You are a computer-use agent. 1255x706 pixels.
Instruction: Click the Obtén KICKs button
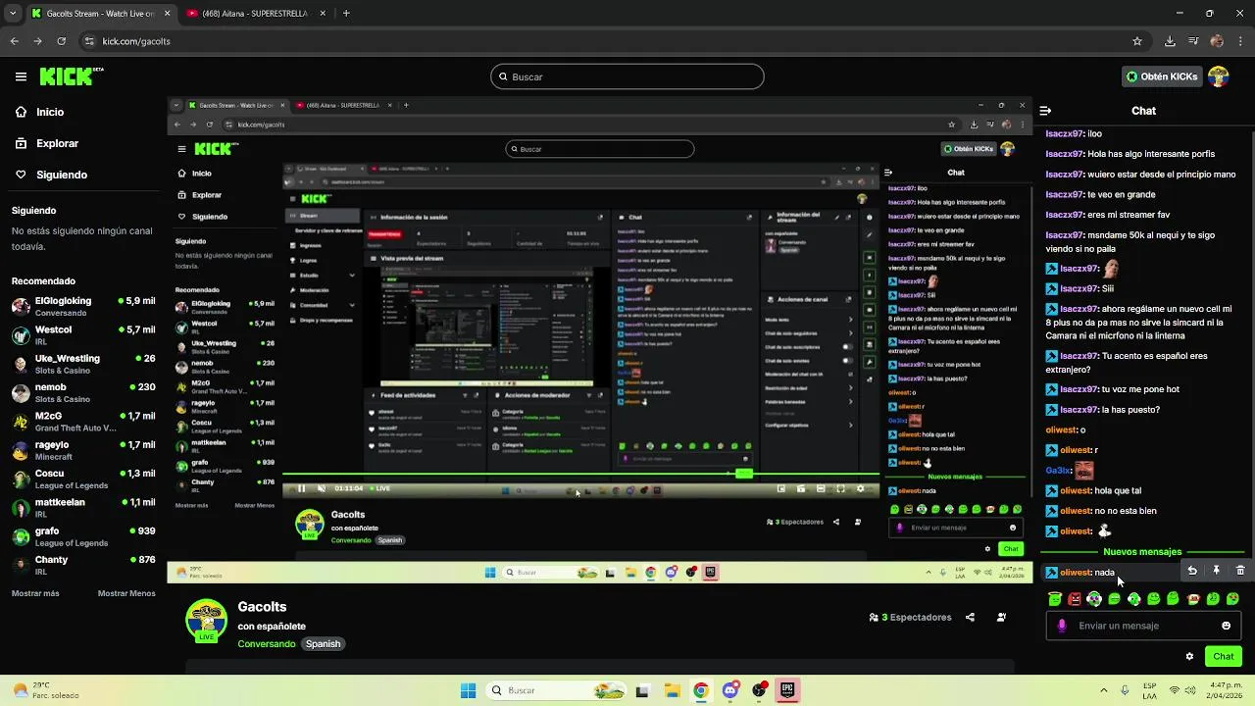point(1162,76)
